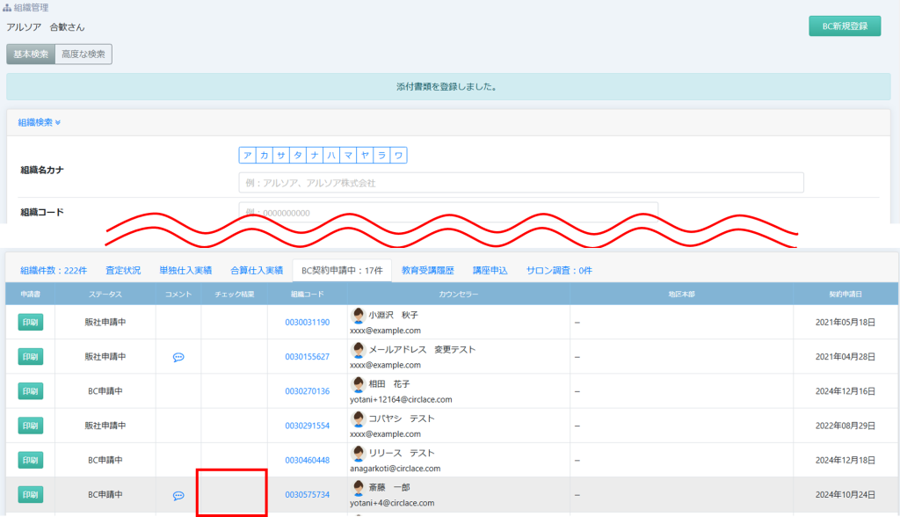Viewport: 900px width, 517px height.
Task: Click avatar icon of コバヤシ テスト
Action: 359,419
